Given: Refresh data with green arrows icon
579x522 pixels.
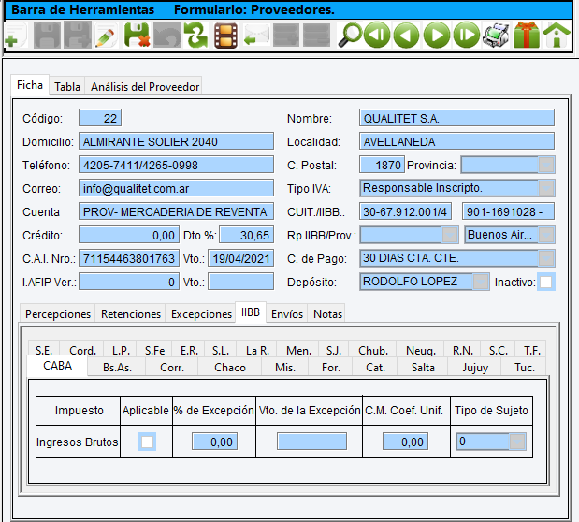Looking at the screenshot, I should pyautogui.click(x=196, y=36).
